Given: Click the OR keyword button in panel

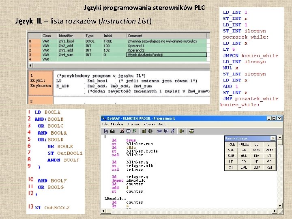Looking at the screenshot, I should (x=244, y=150).
